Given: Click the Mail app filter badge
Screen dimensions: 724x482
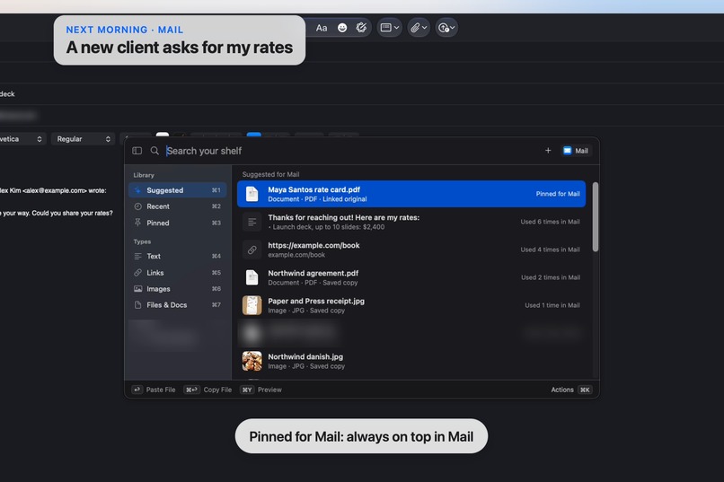Looking at the screenshot, I should 576,151.
